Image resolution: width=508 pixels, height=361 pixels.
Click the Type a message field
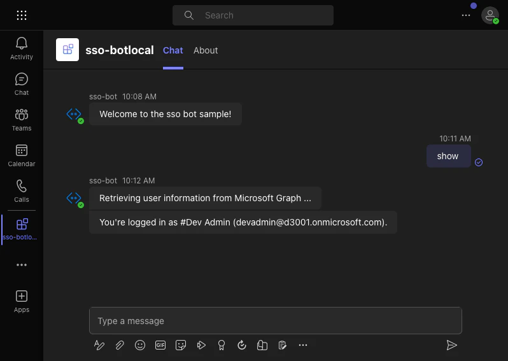[276, 320]
